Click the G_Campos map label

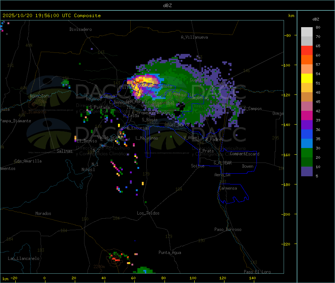[253, 109]
